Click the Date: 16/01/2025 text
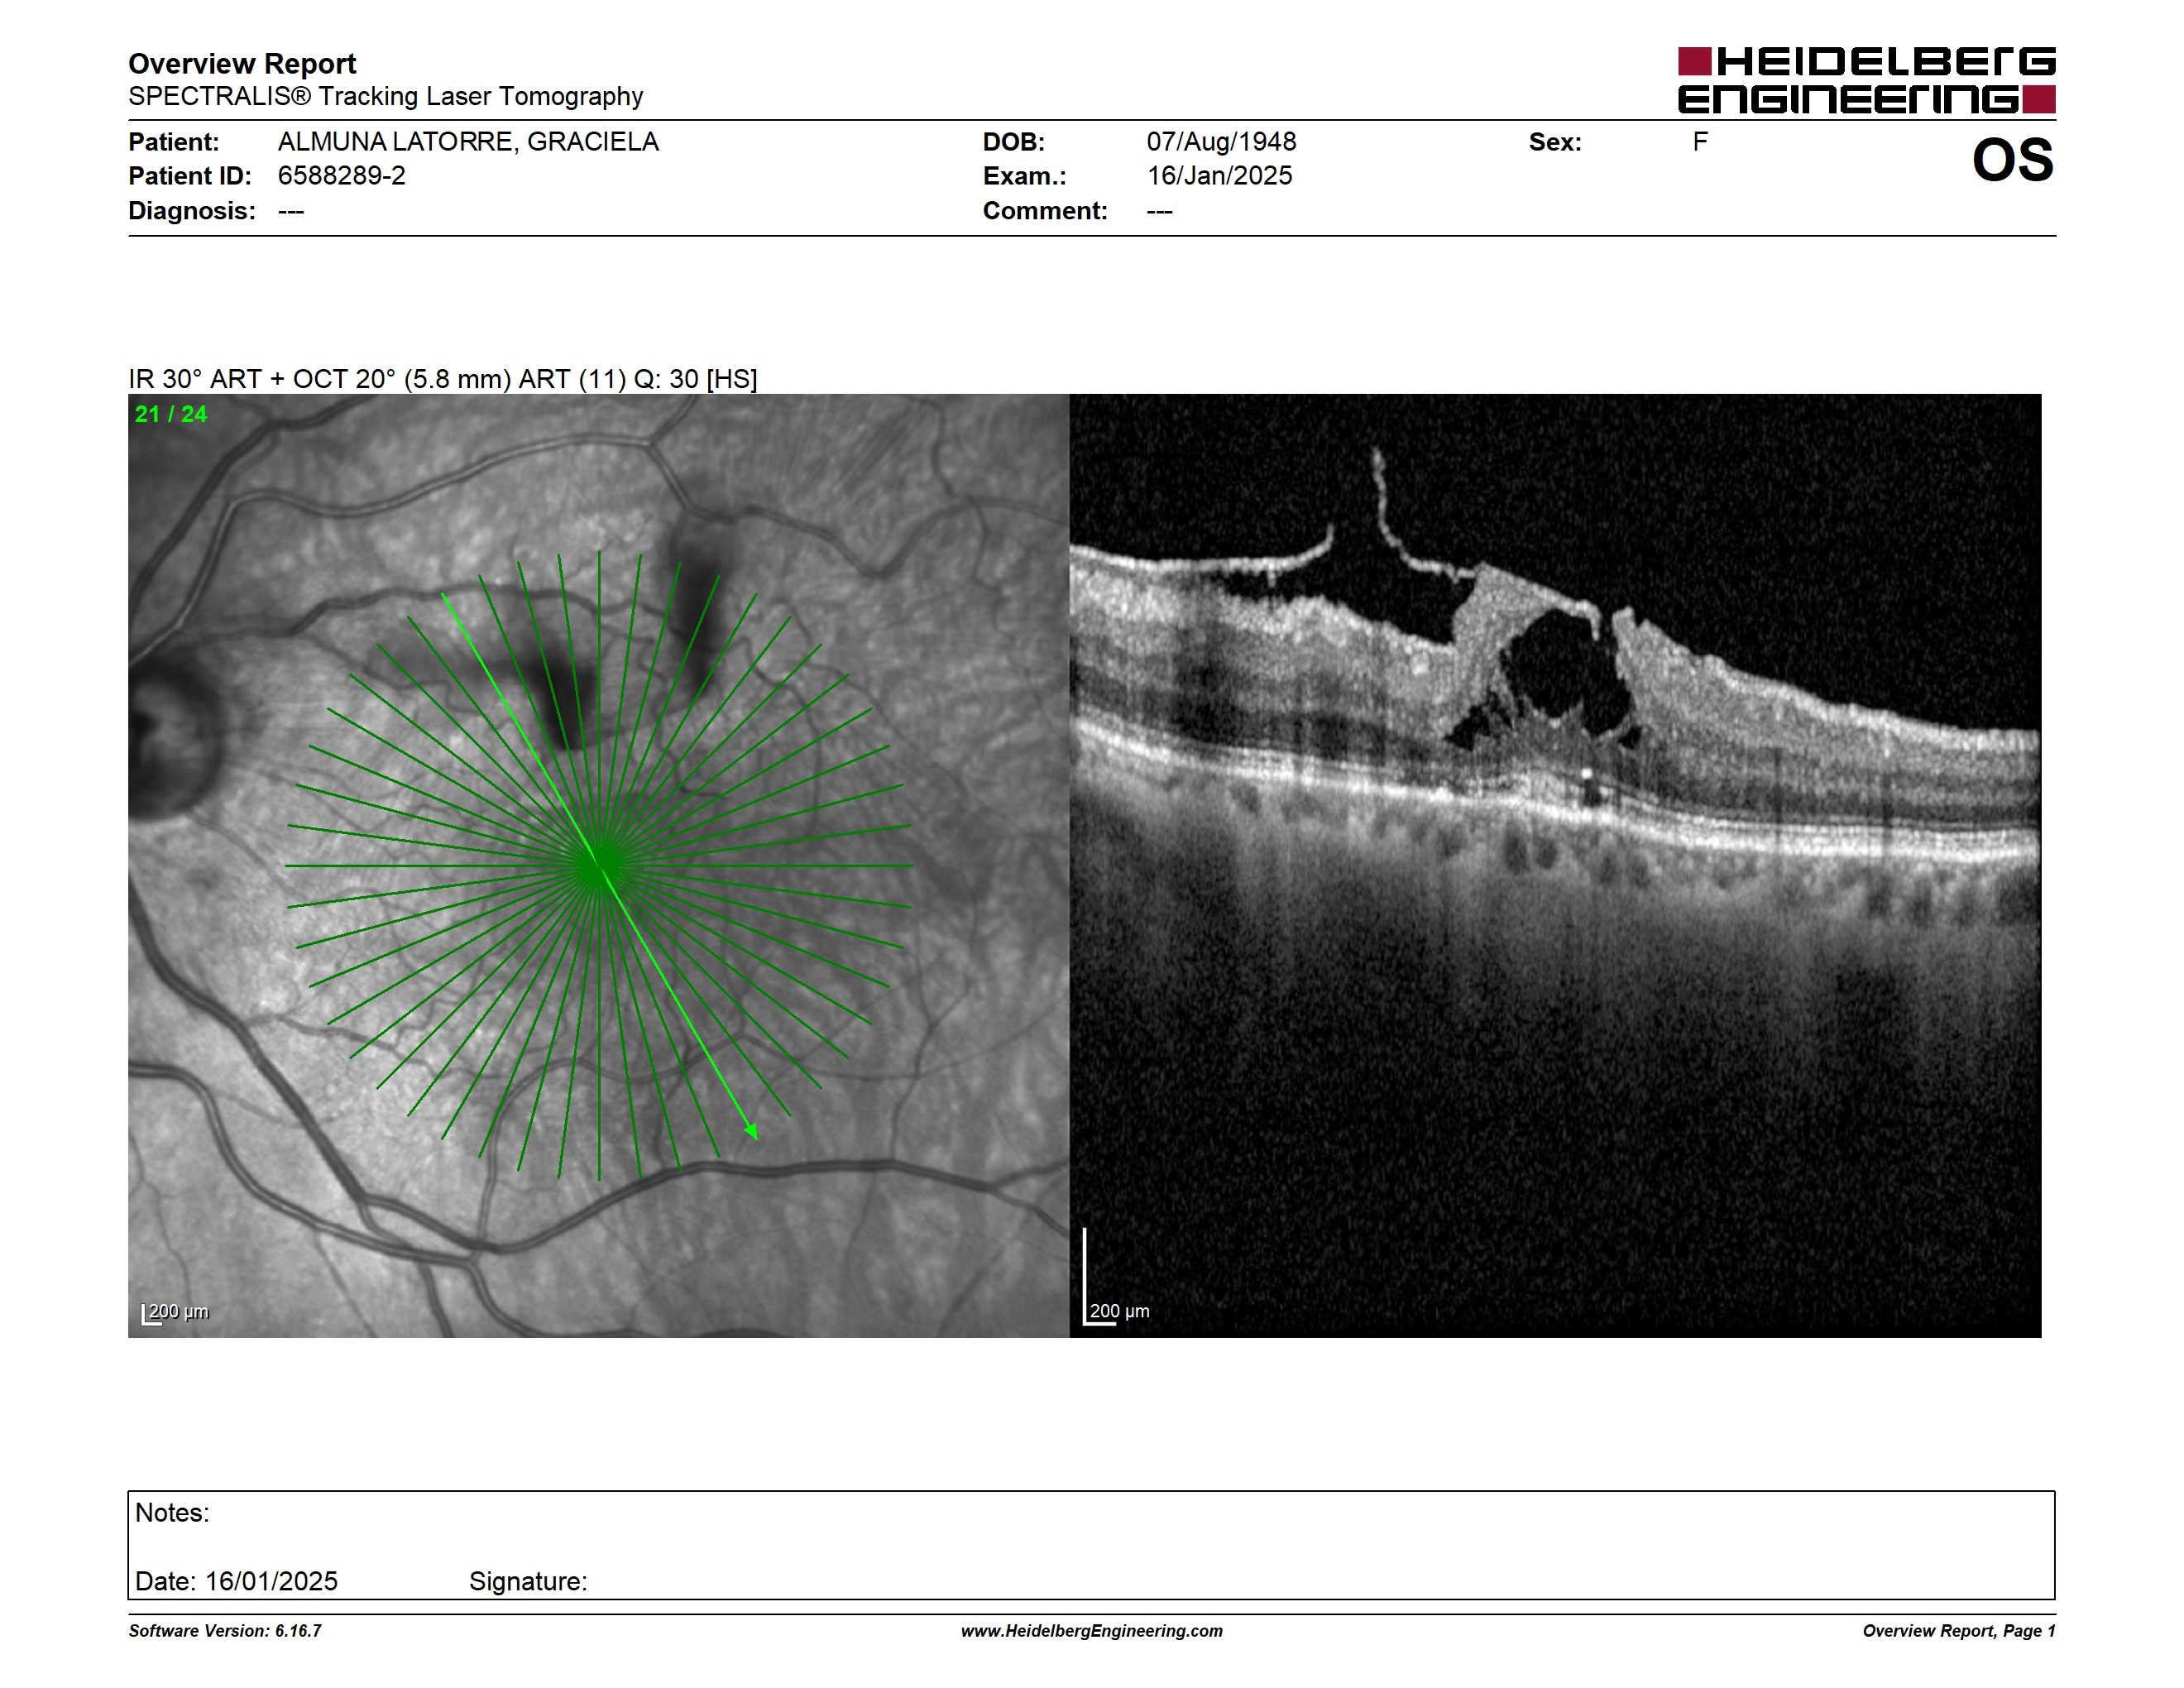Screen dimensions: 2184x1688 [x=236, y=1581]
